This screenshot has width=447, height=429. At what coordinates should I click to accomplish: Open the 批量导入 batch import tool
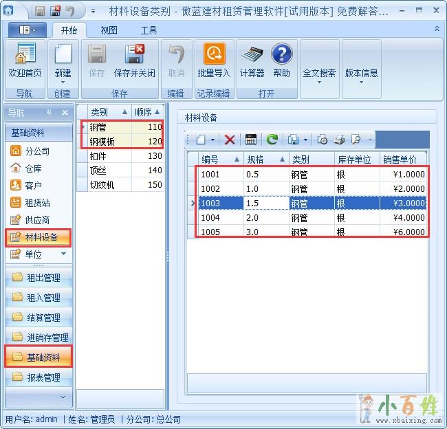coord(213,60)
